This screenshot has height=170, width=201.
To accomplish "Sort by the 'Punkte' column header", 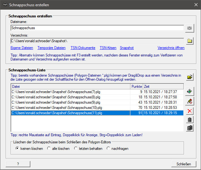I will point(137,87).
